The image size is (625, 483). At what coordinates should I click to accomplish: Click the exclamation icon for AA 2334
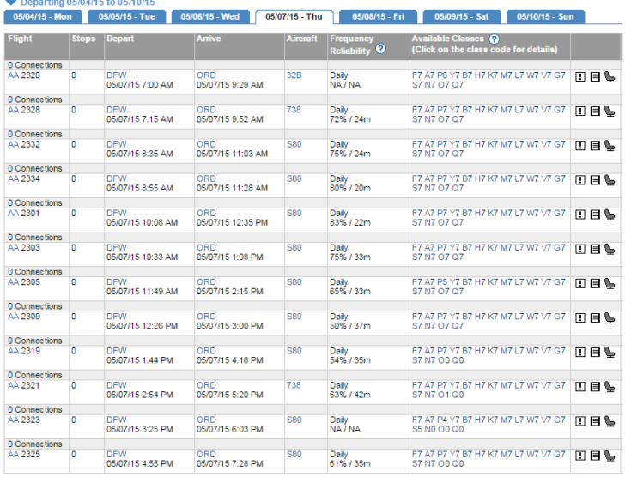tap(580, 180)
